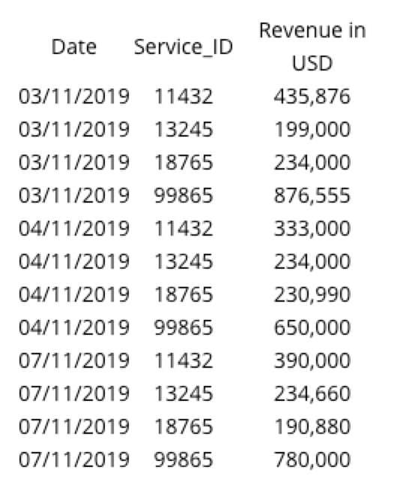The width and height of the screenshot is (397, 491).
Task: Click the Revenue in USD column header
Action: (x=312, y=47)
